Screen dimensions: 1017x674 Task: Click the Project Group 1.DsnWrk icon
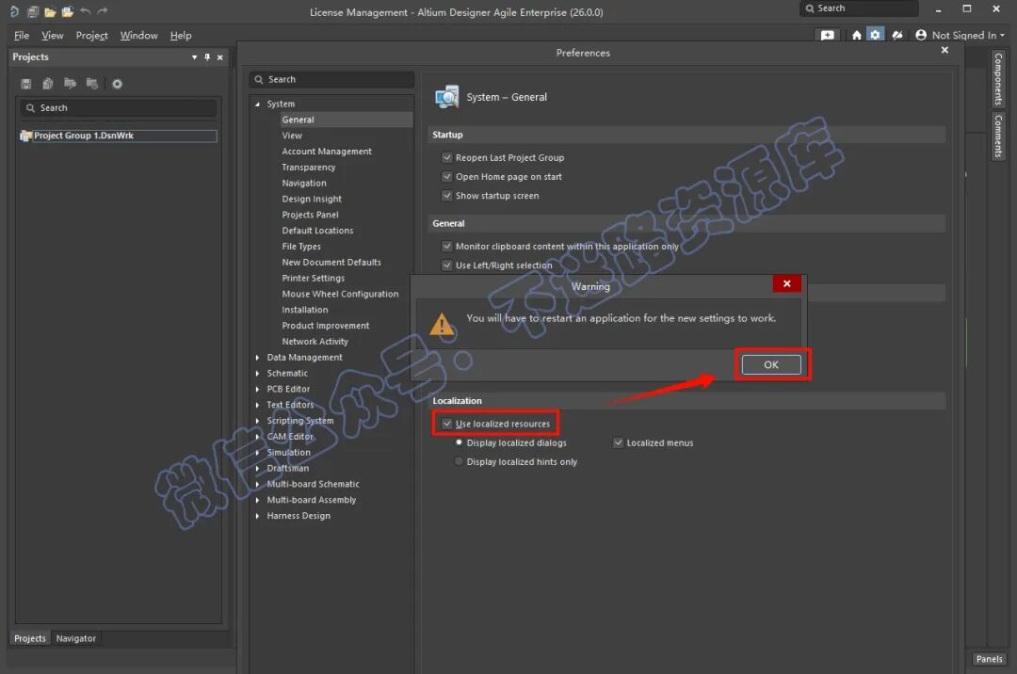[26, 136]
